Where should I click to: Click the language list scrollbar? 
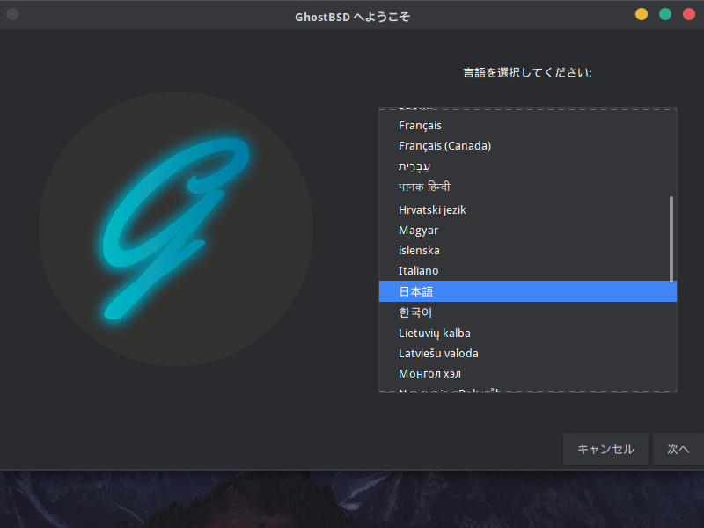pos(671,239)
